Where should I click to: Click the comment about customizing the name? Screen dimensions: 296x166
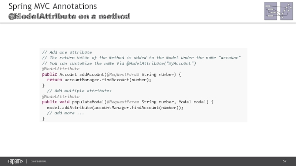pyautogui.click(x=119, y=63)
